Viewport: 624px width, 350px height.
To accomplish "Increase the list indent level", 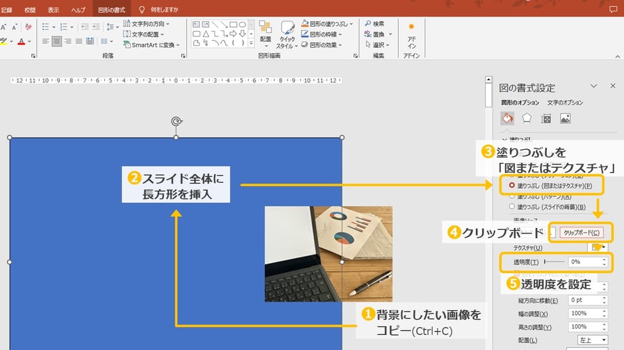I will [96, 27].
